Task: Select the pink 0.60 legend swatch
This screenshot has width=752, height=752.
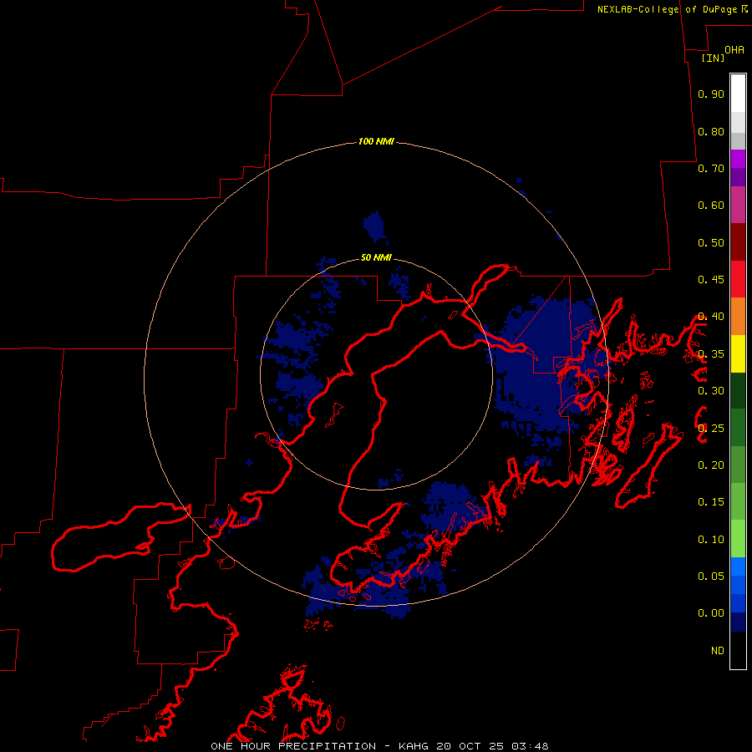Action: click(738, 205)
